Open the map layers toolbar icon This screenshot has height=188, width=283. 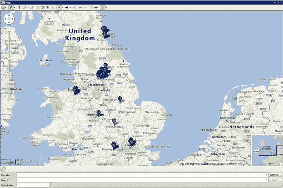pos(3,7)
